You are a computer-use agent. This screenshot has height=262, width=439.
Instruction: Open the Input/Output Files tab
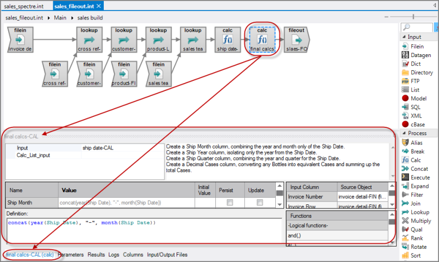tap(167, 254)
